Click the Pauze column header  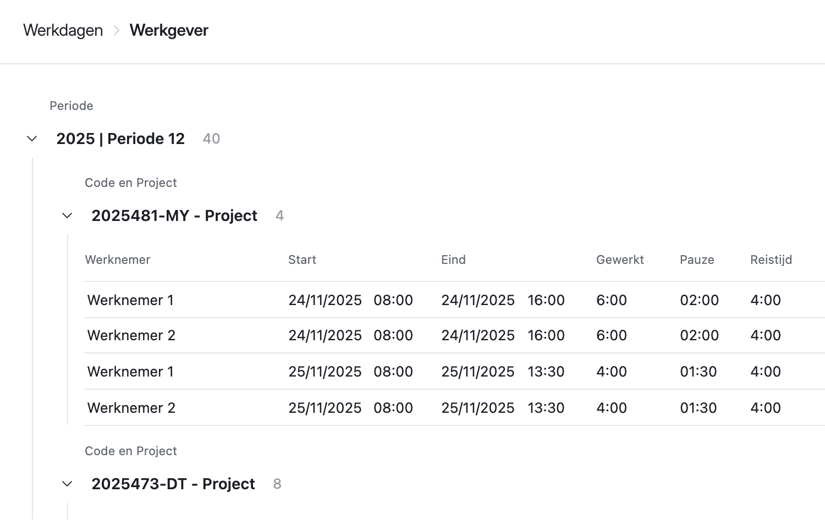[697, 259]
